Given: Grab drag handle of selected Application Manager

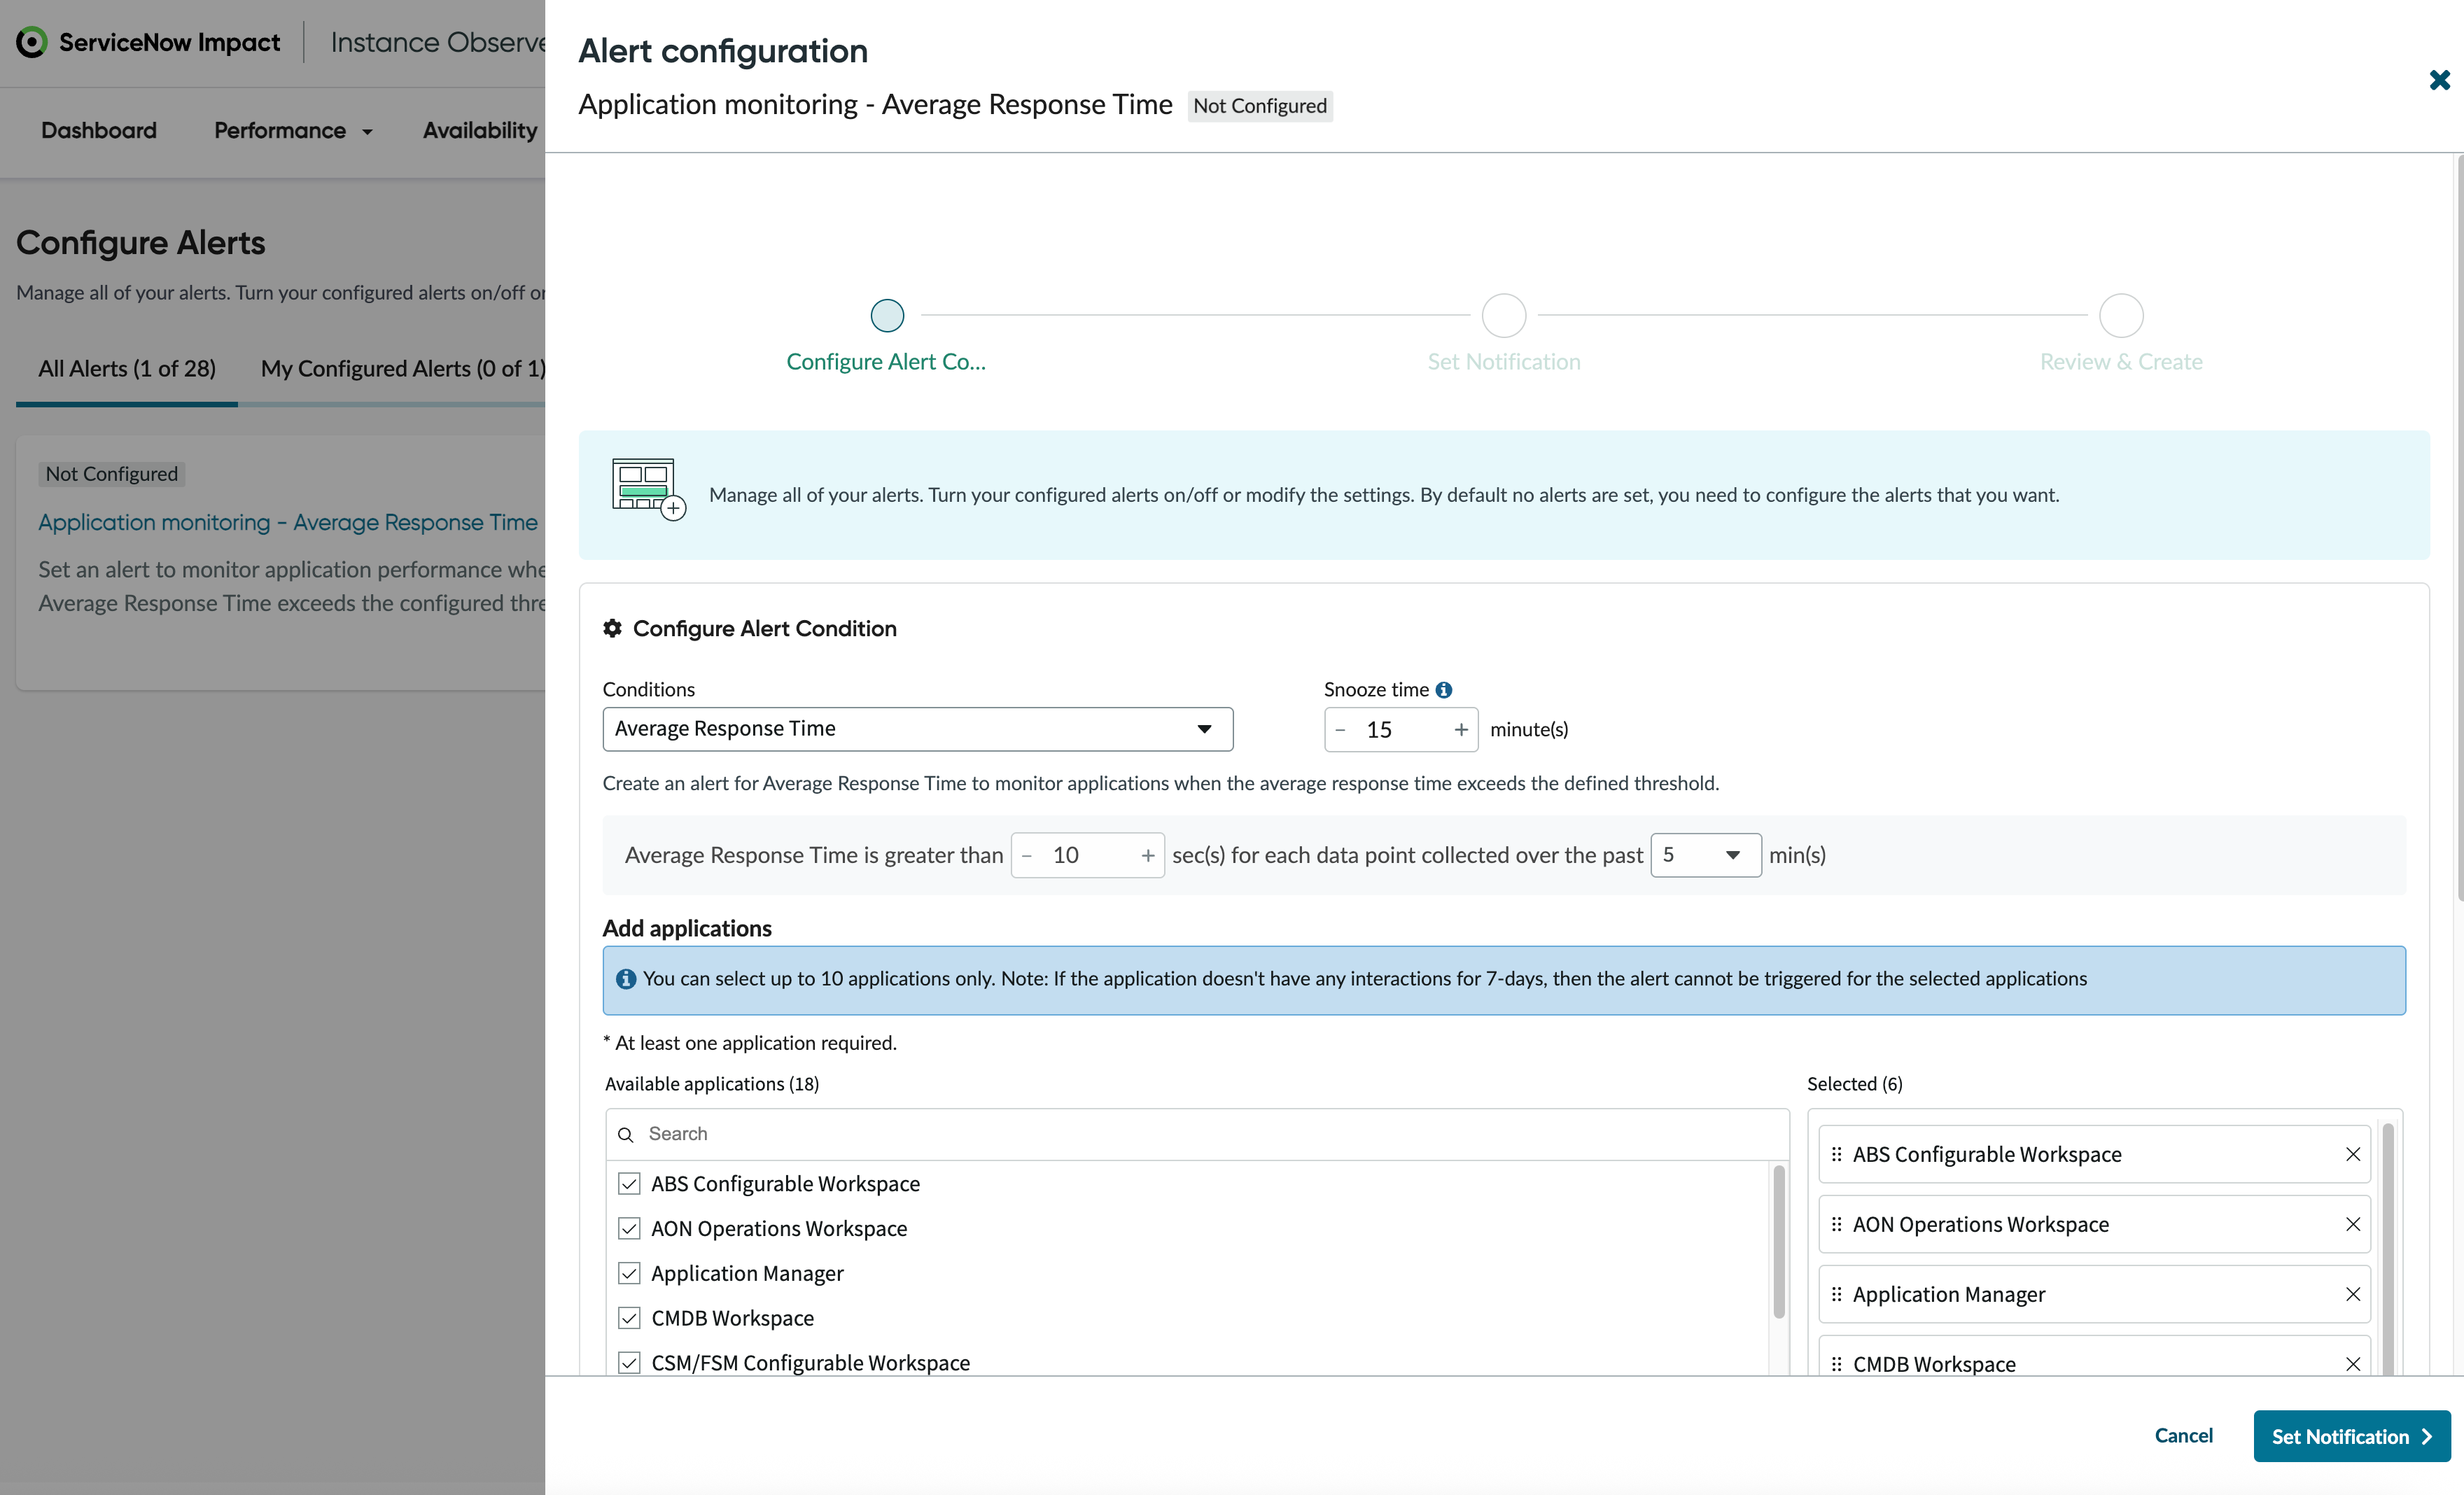Looking at the screenshot, I should tap(1836, 1294).
